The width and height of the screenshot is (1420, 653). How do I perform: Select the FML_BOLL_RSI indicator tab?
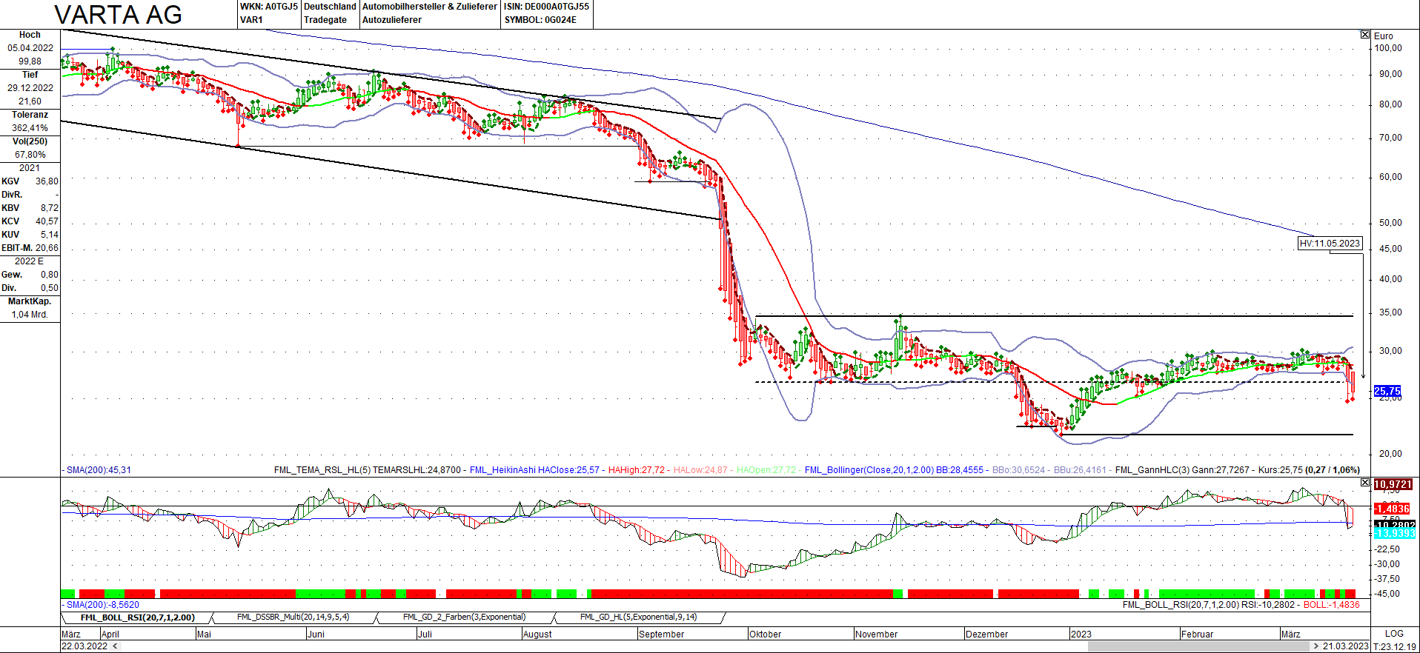(x=137, y=617)
